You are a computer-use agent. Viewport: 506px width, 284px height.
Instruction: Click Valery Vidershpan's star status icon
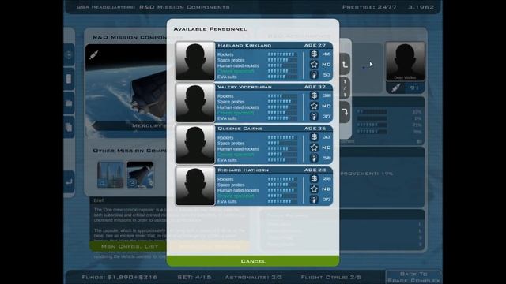point(314,106)
